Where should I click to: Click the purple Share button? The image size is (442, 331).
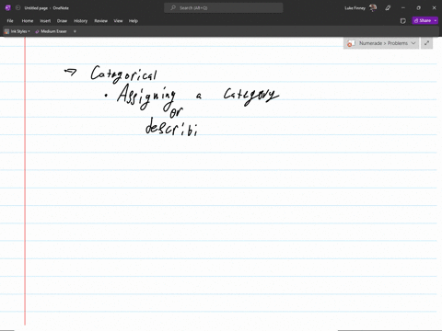click(x=423, y=20)
